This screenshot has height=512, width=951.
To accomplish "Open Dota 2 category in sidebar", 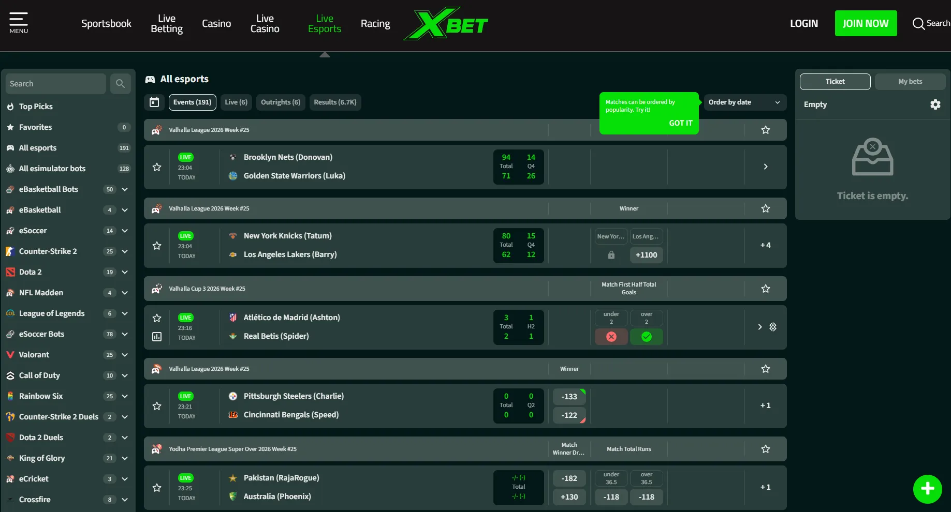I will [68, 272].
